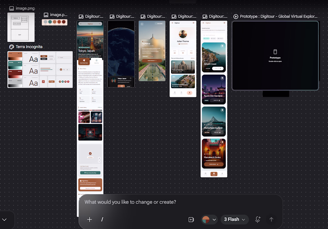
Task: Click the hamburger menu on Julian Thorne screen
Action: 172,23
